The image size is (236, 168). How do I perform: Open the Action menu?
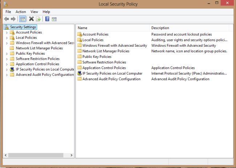point(21,12)
